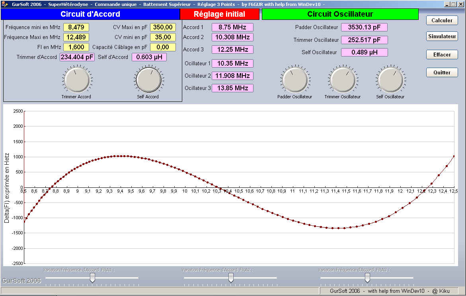Select the Fréquence Maxi en MHz field
The height and width of the screenshot is (296, 466).
point(76,37)
